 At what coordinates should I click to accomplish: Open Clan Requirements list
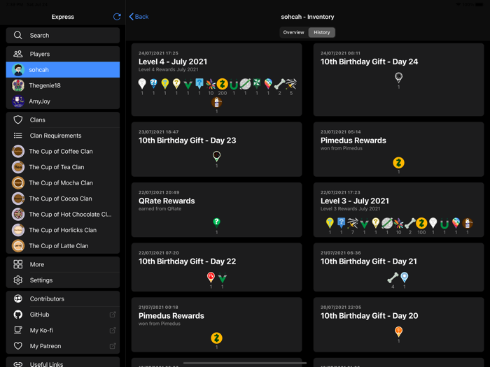[55, 136]
